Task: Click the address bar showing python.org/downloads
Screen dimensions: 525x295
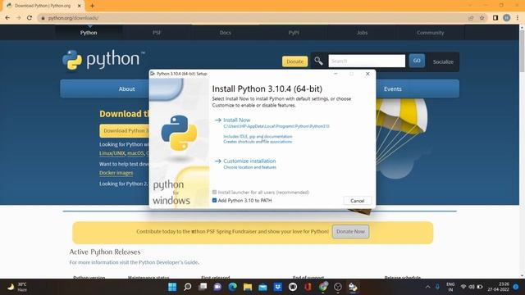Action: click(251, 18)
